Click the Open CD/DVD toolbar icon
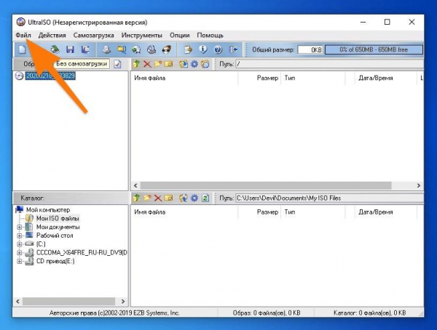Viewport: 437px width, 330px height. tap(55, 49)
